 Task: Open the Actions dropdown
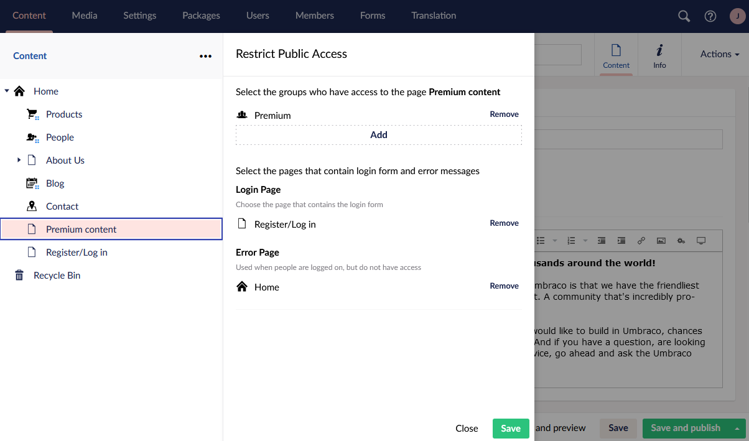[719, 54]
